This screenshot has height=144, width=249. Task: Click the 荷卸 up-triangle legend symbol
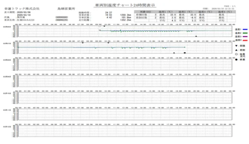click(x=236, y=50)
